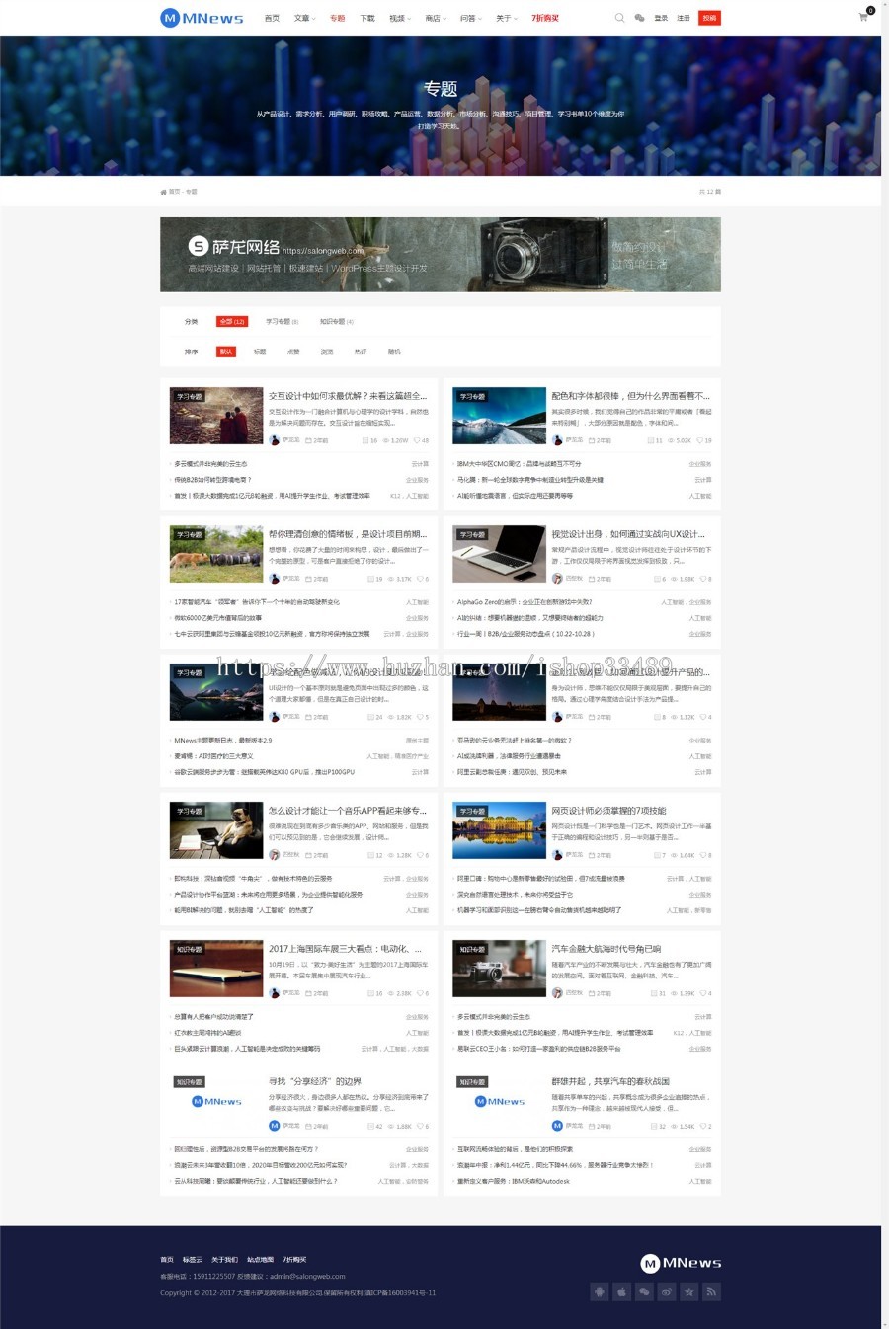Click the Android icon in footer
The image size is (889, 1329).
click(x=599, y=1291)
